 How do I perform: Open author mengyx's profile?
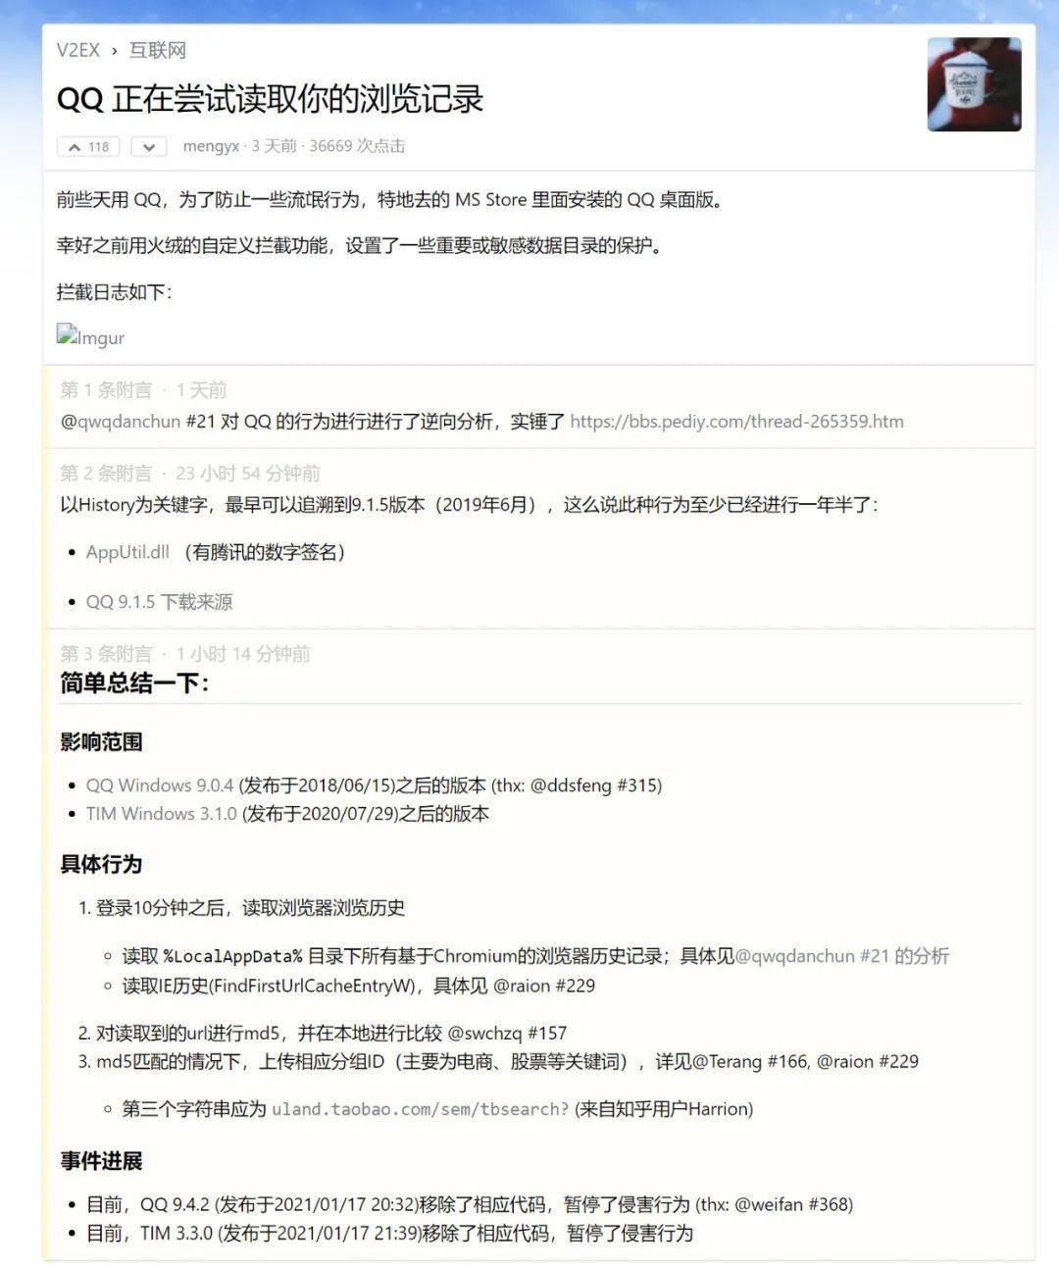[211, 146]
